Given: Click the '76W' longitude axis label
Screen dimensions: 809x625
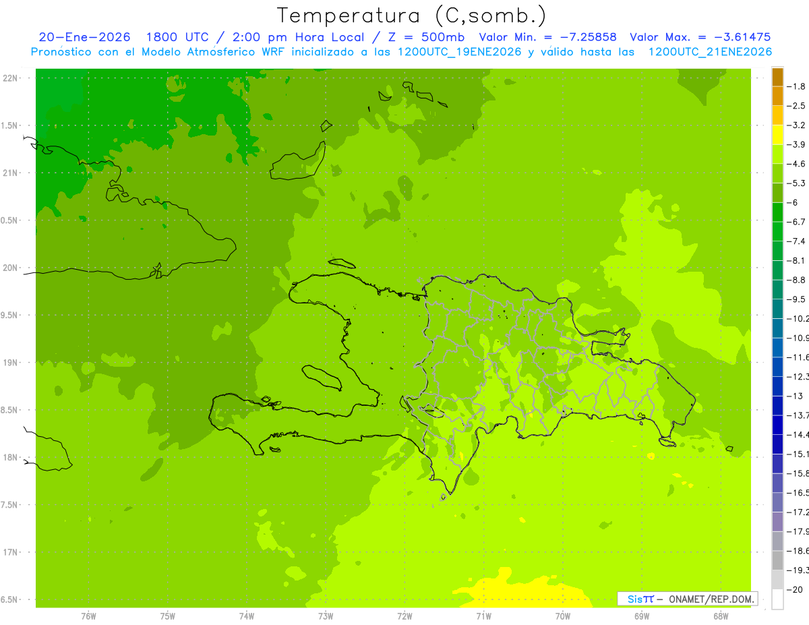Looking at the screenshot, I should 88,616.
